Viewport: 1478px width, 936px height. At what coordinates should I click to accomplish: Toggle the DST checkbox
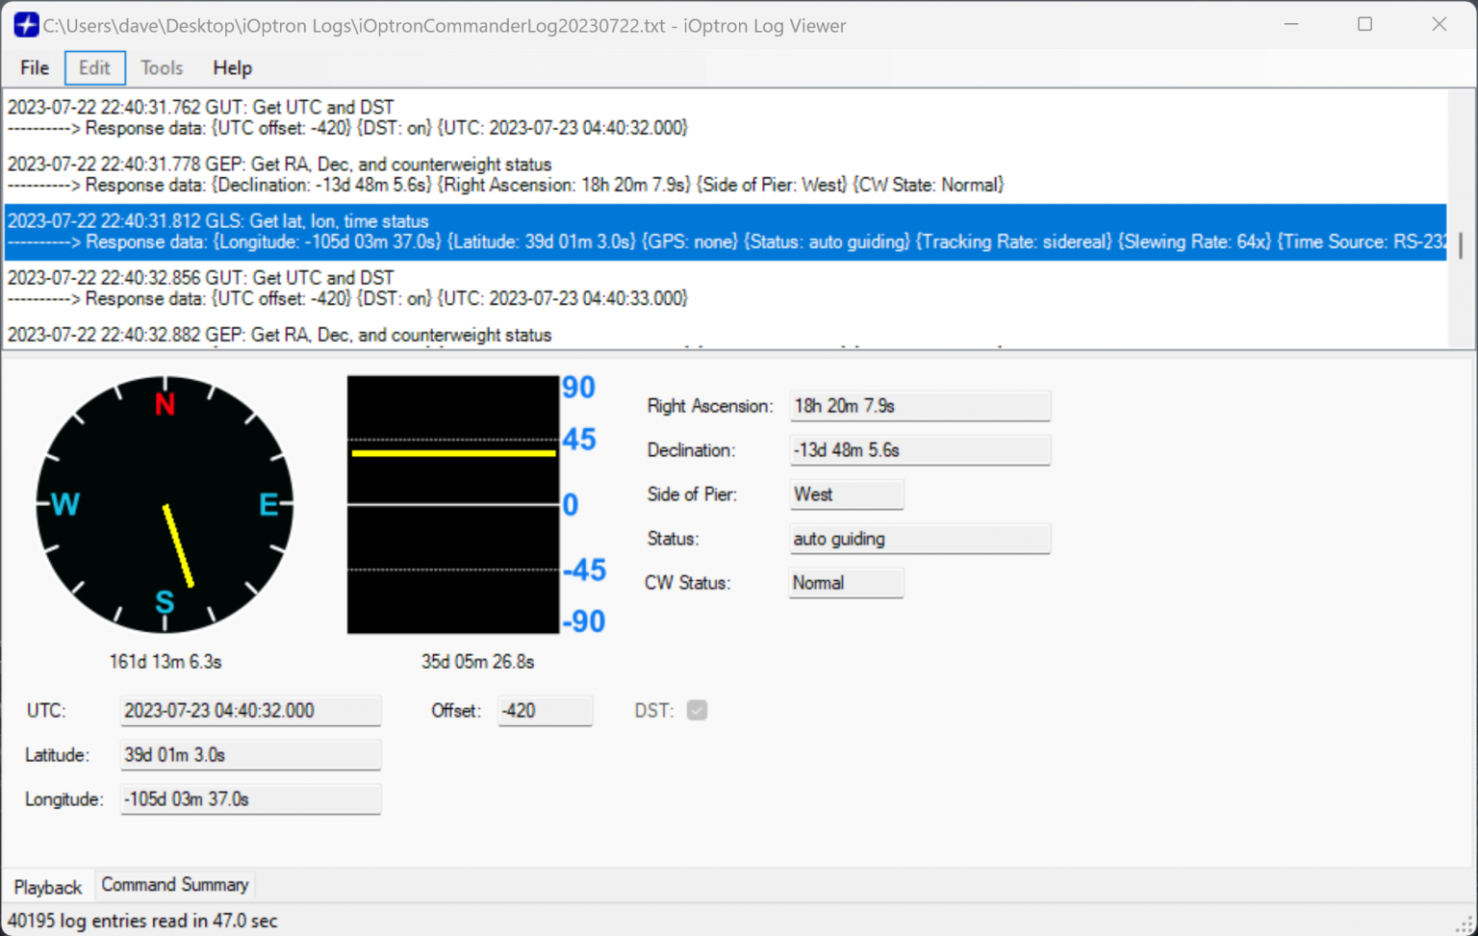[697, 710]
